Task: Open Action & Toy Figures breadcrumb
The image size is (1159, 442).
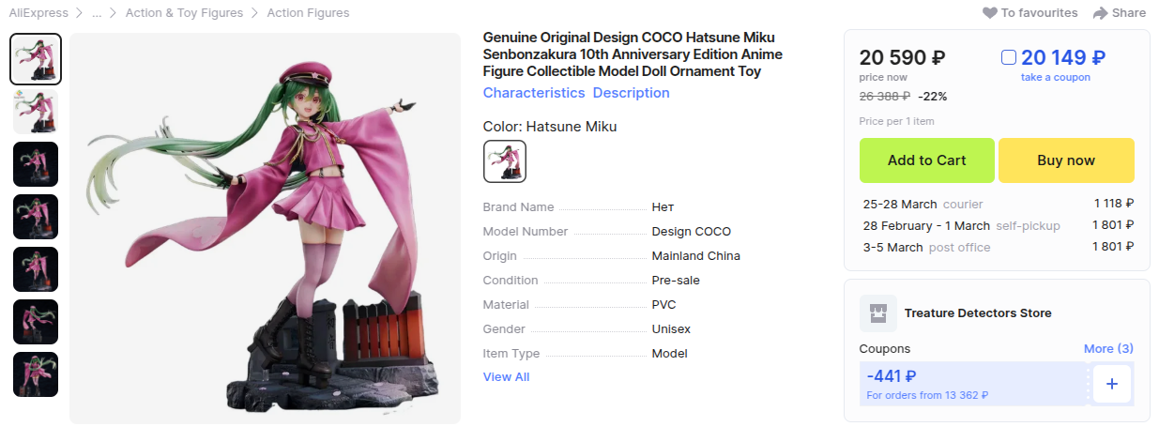Action: (184, 13)
